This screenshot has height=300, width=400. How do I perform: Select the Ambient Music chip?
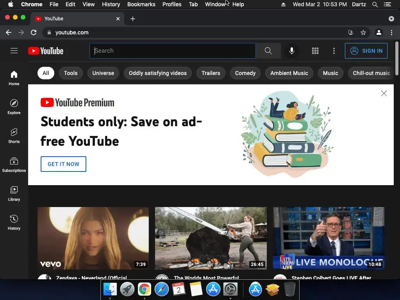tap(289, 73)
